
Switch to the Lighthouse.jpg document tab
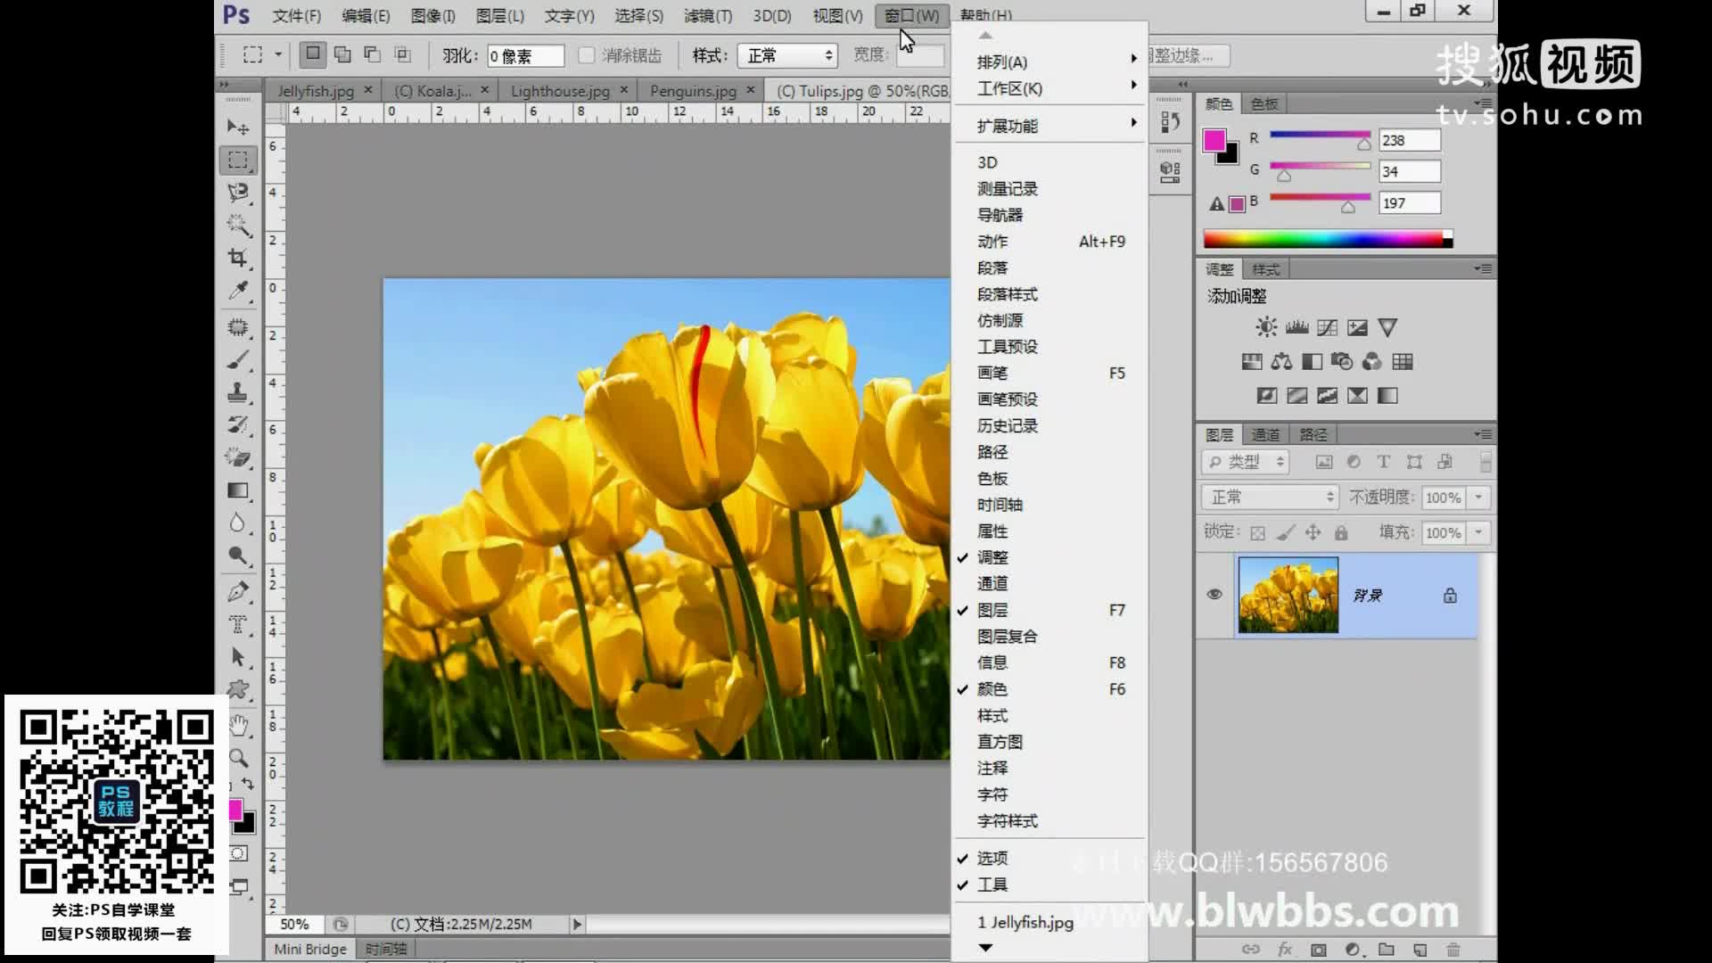(x=560, y=91)
